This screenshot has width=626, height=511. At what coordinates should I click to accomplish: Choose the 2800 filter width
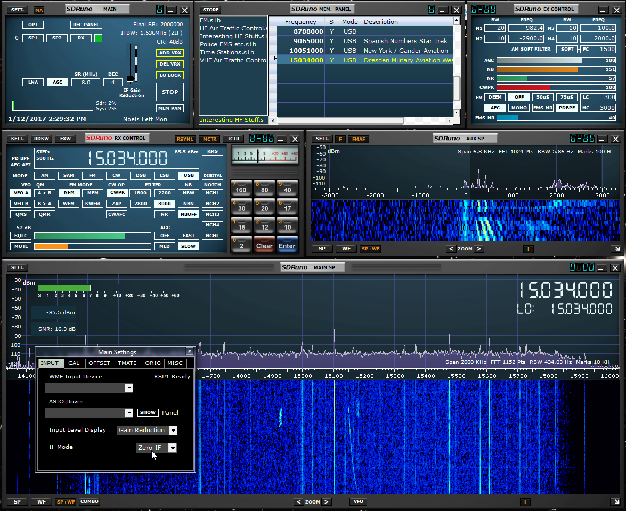coord(140,204)
